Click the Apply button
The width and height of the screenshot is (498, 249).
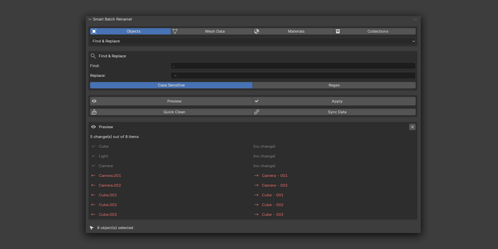[x=334, y=101]
